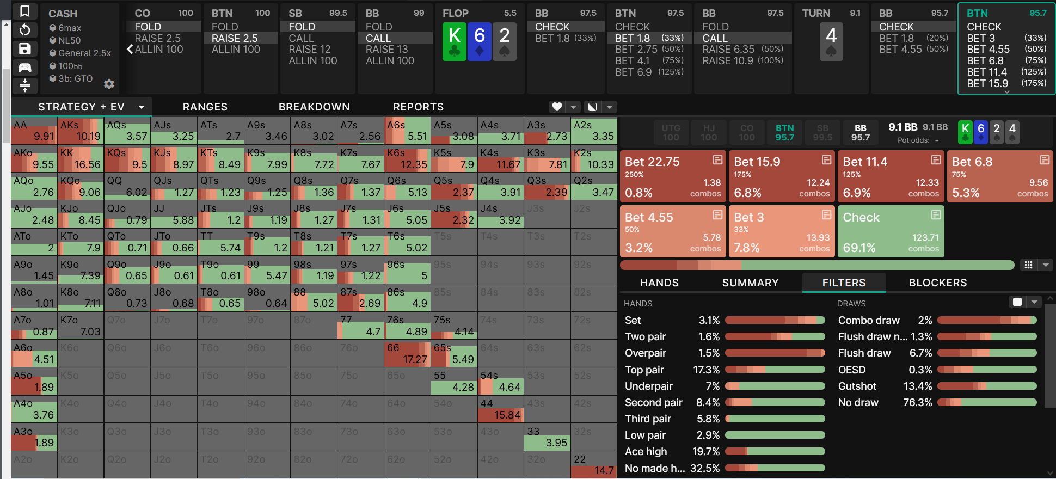This screenshot has height=479, width=1056.
Task: Click the 66 hand cell showing 17.27
Action: tap(407, 353)
